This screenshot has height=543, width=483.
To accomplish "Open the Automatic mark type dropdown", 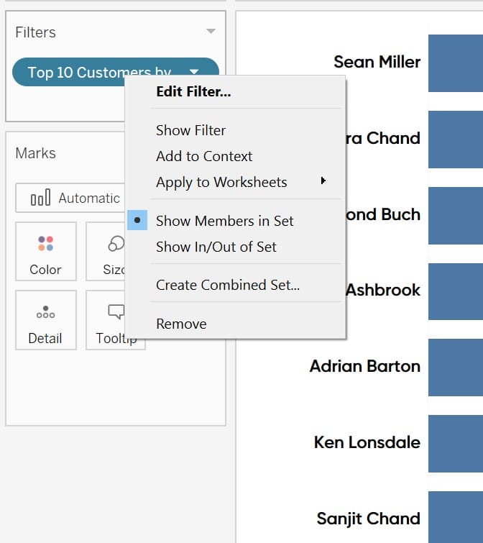I will pyautogui.click(x=70, y=198).
